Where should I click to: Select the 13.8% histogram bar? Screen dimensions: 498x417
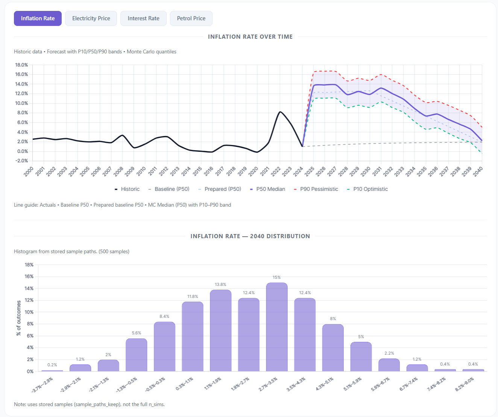(x=220, y=331)
